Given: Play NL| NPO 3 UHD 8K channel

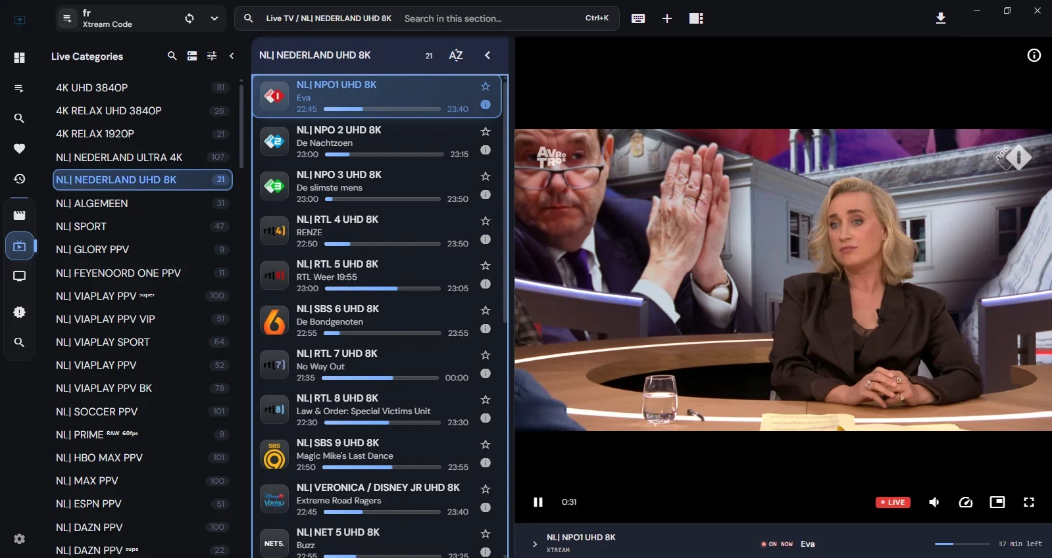Looking at the screenshot, I should (377, 186).
